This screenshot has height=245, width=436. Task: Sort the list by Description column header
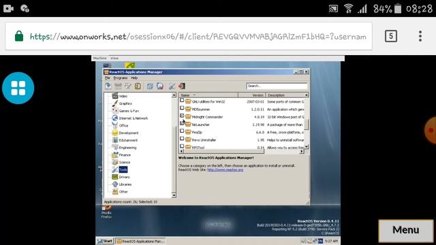point(285,95)
